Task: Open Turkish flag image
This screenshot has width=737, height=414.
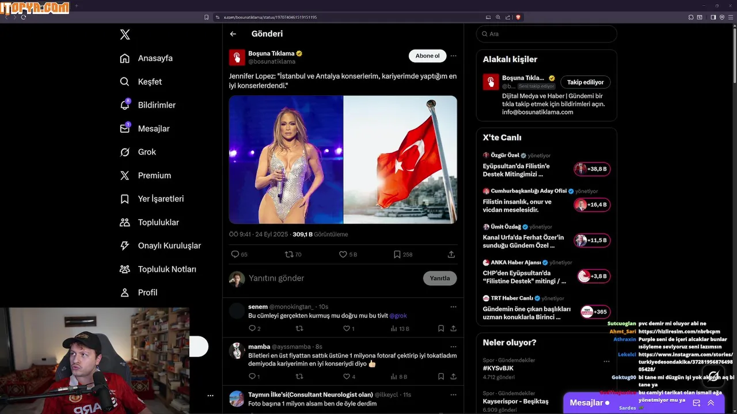Action: click(401, 160)
